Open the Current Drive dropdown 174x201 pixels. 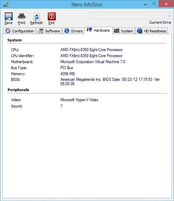pyautogui.click(x=130, y=16)
